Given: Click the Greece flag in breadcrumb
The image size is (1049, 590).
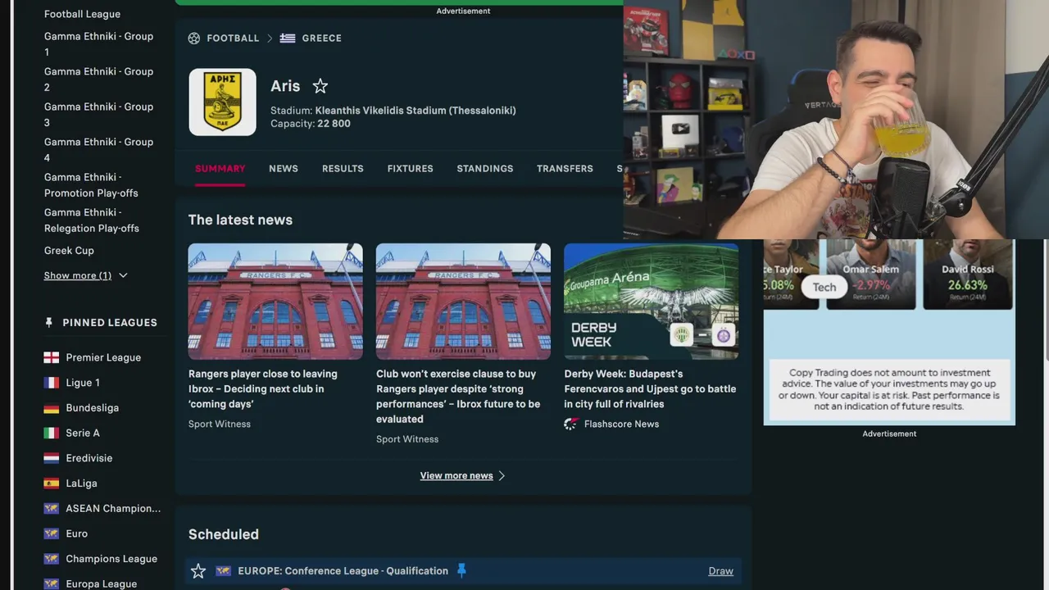Looking at the screenshot, I should point(288,38).
